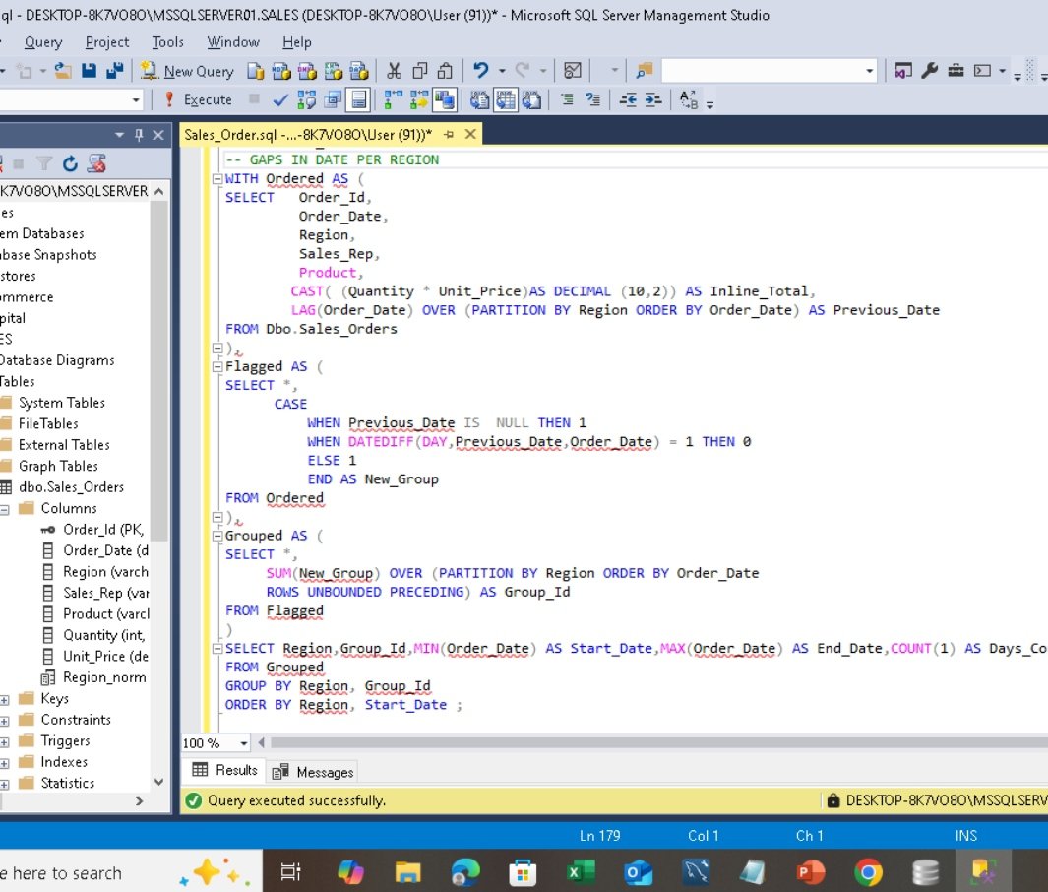Open Excel from the taskbar

point(580,872)
